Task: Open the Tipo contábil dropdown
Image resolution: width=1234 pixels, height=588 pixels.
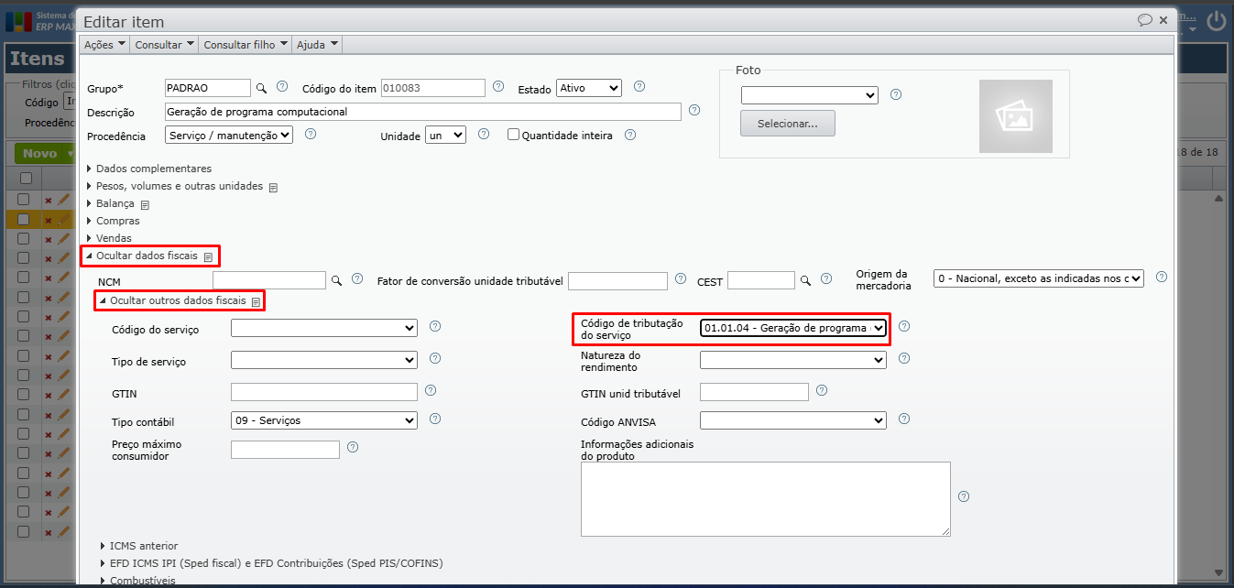Action: pyautogui.click(x=324, y=420)
